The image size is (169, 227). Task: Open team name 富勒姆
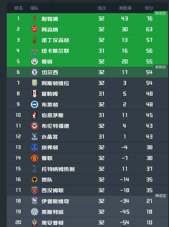click(50, 94)
